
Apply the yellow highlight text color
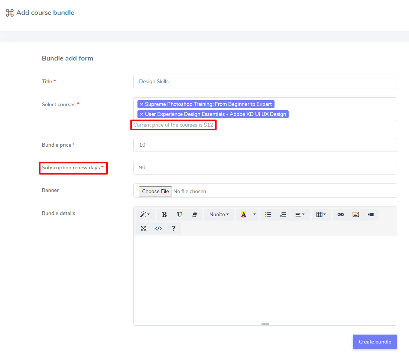(244, 215)
